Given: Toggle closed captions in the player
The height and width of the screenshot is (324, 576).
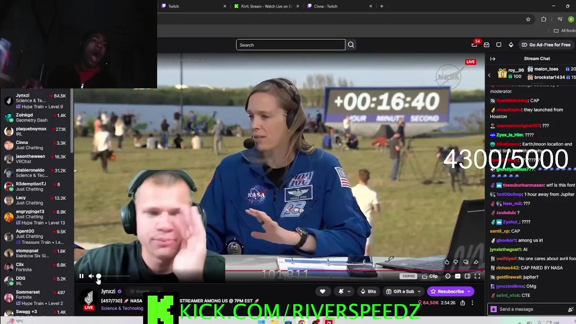Looking at the screenshot, I should 458,276.
